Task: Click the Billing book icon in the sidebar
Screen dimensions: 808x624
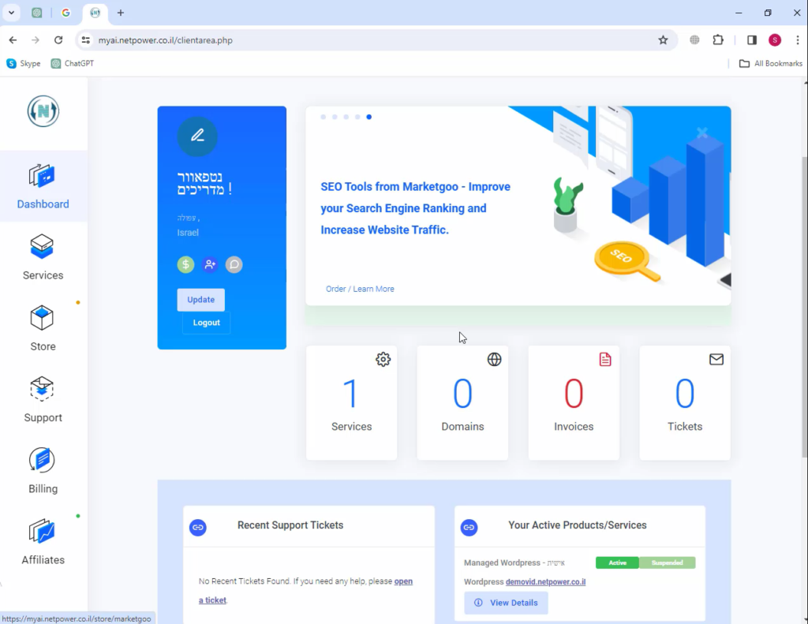Action: click(42, 460)
